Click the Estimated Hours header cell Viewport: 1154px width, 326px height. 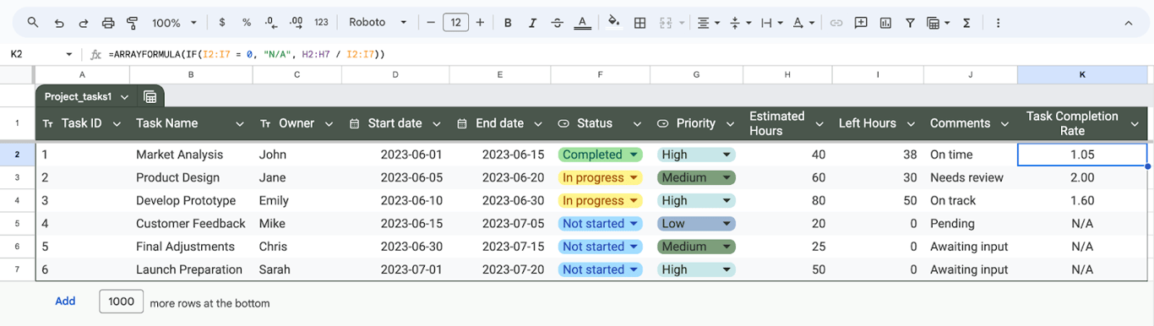click(787, 124)
